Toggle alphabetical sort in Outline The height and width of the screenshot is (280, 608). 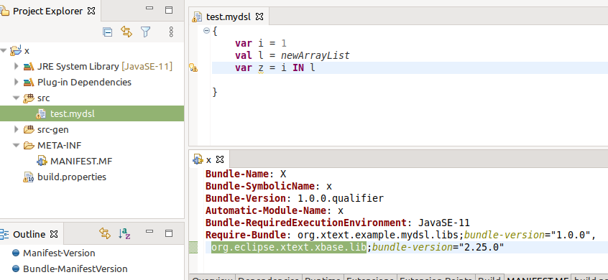click(124, 233)
